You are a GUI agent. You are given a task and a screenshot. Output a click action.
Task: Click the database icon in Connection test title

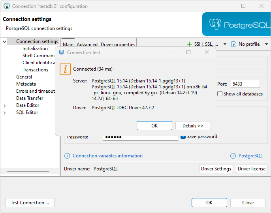(62, 52)
